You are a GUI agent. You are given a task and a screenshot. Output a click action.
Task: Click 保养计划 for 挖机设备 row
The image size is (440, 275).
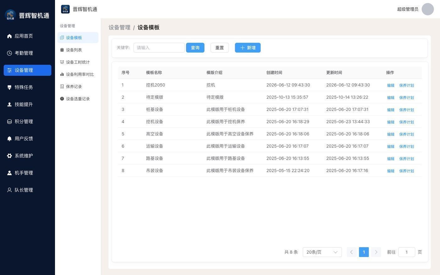[x=406, y=122]
